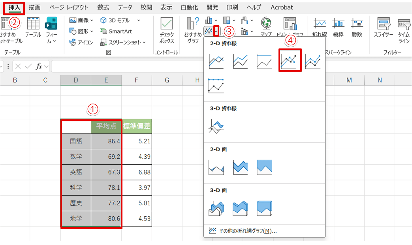Select the first 3-D area chart icon
The width and height of the screenshot is (412, 245).
(x=216, y=208)
